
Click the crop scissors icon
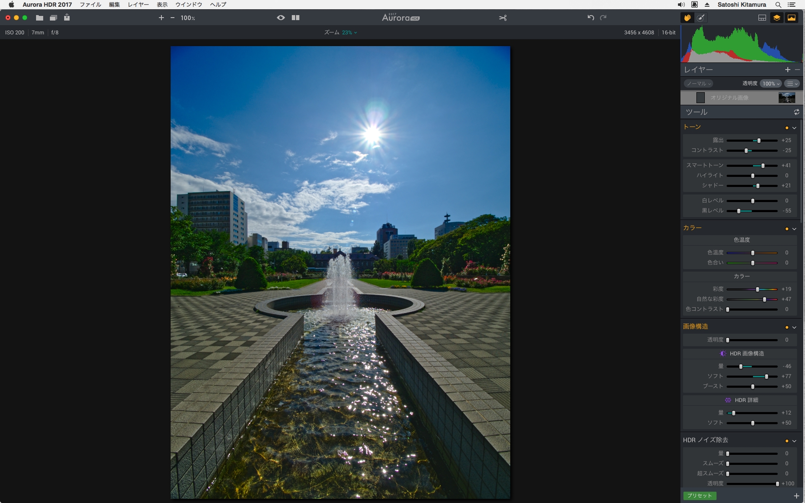503,18
